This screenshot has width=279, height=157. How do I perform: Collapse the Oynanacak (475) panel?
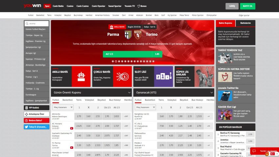tap(212, 92)
